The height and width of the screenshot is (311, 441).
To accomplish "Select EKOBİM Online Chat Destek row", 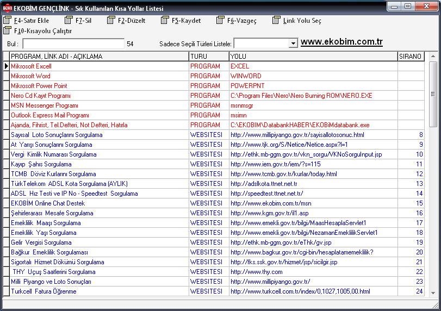I will tap(214, 203).
